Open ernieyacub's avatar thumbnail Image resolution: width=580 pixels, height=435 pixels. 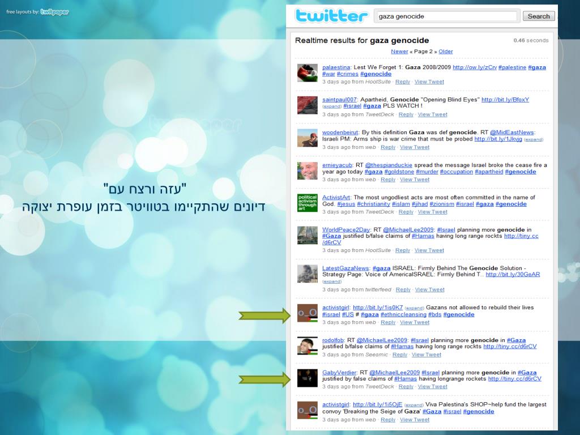[x=308, y=171]
